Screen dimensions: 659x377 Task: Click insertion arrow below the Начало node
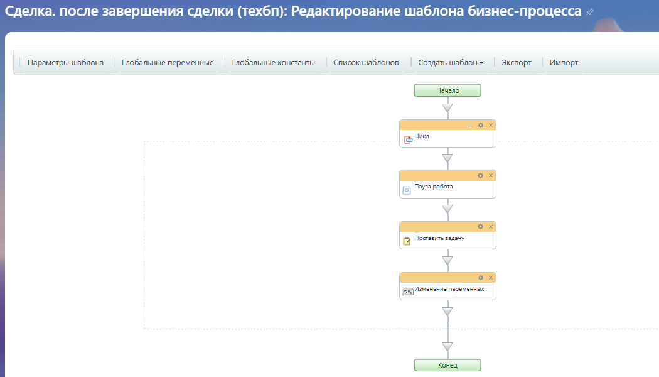[447, 108]
